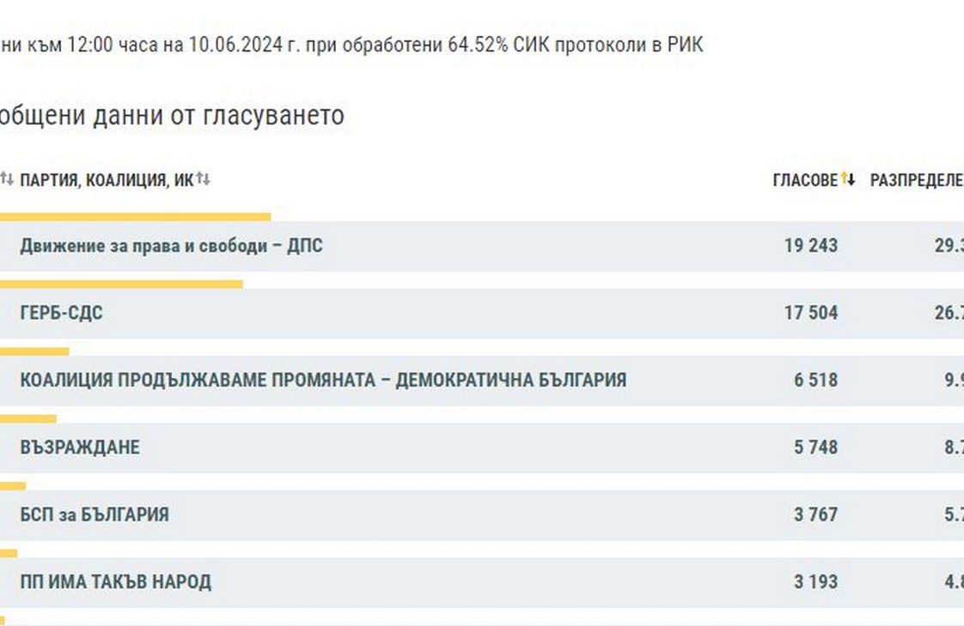
Task: Click the РАЗПРЕДЕЛЕ column header
Action: tap(916, 180)
